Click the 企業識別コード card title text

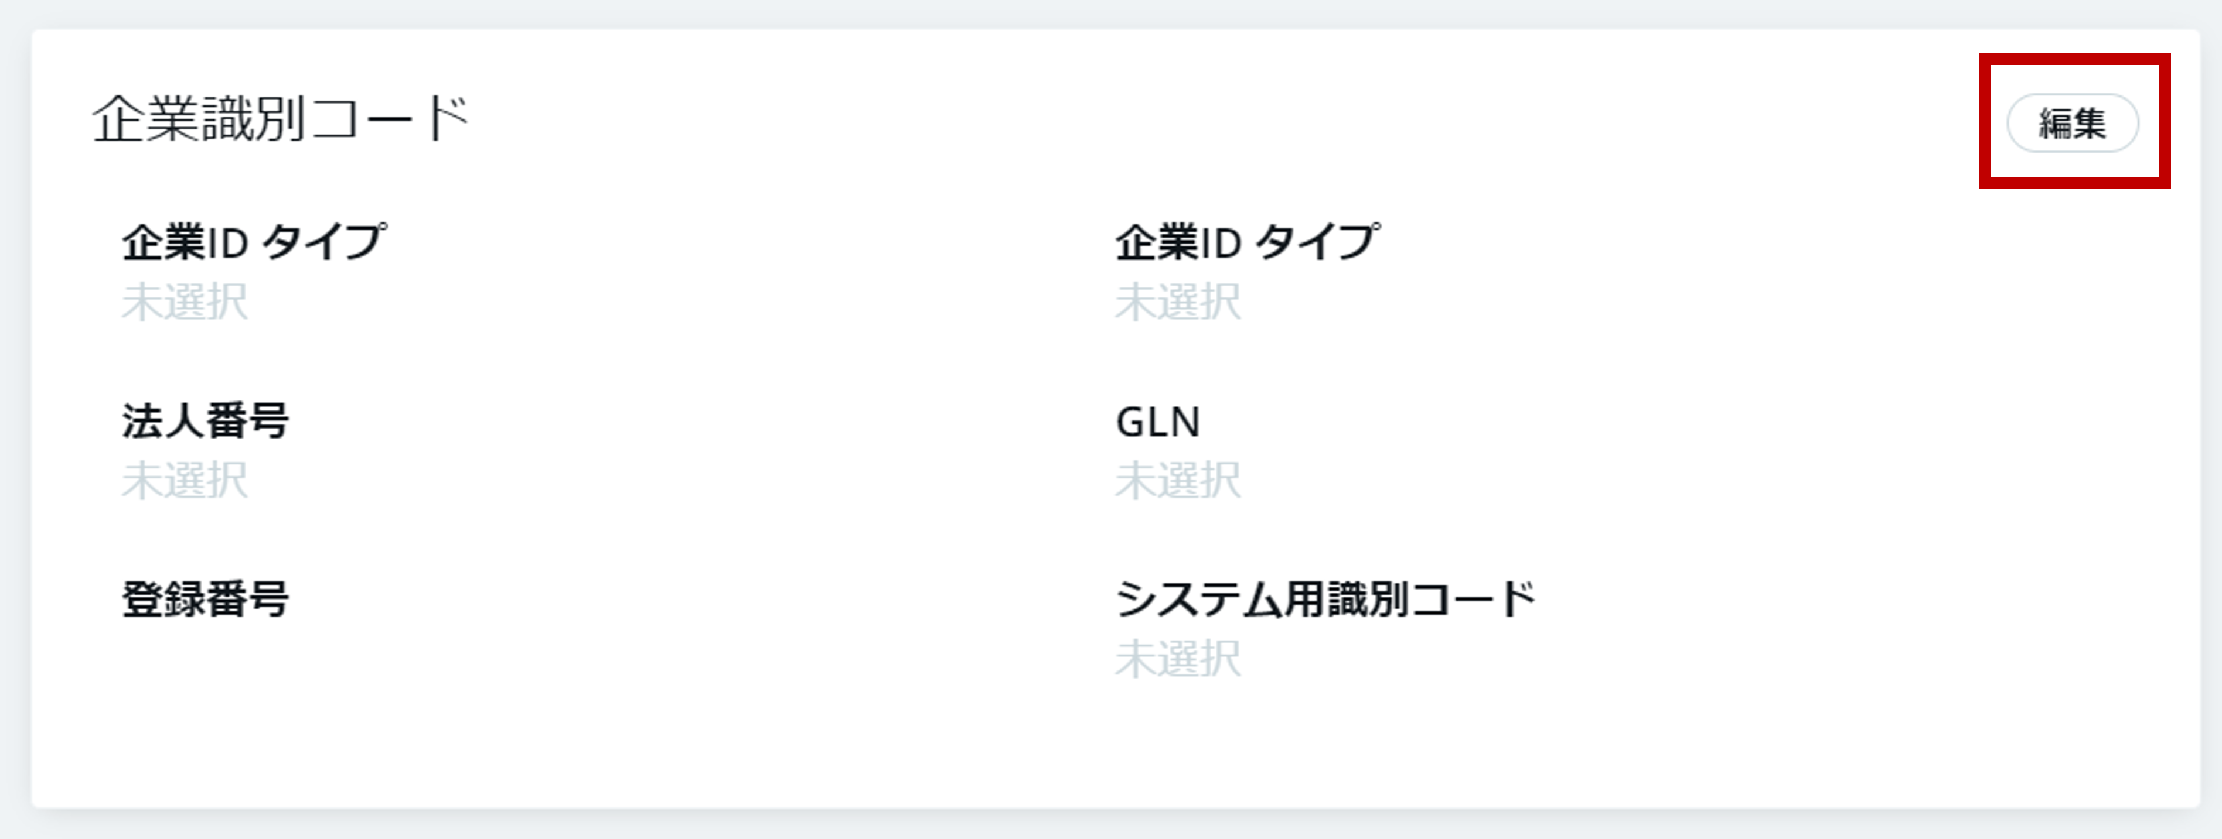pos(280,118)
